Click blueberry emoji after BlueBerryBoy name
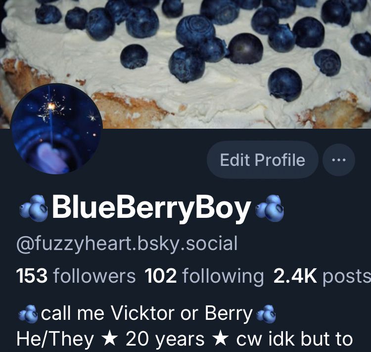The height and width of the screenshot is (352, 371). 270,208
